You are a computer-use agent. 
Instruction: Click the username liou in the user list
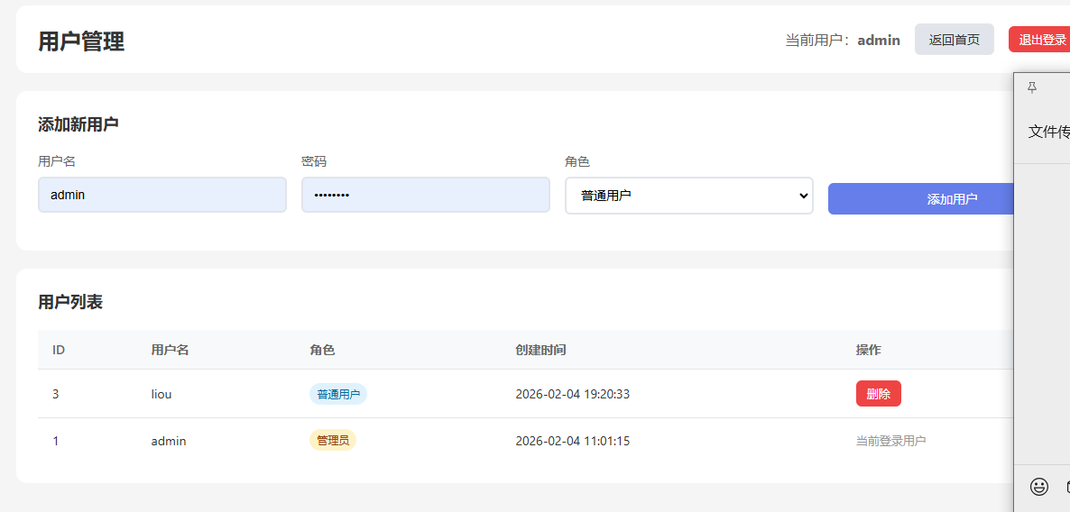161,394
